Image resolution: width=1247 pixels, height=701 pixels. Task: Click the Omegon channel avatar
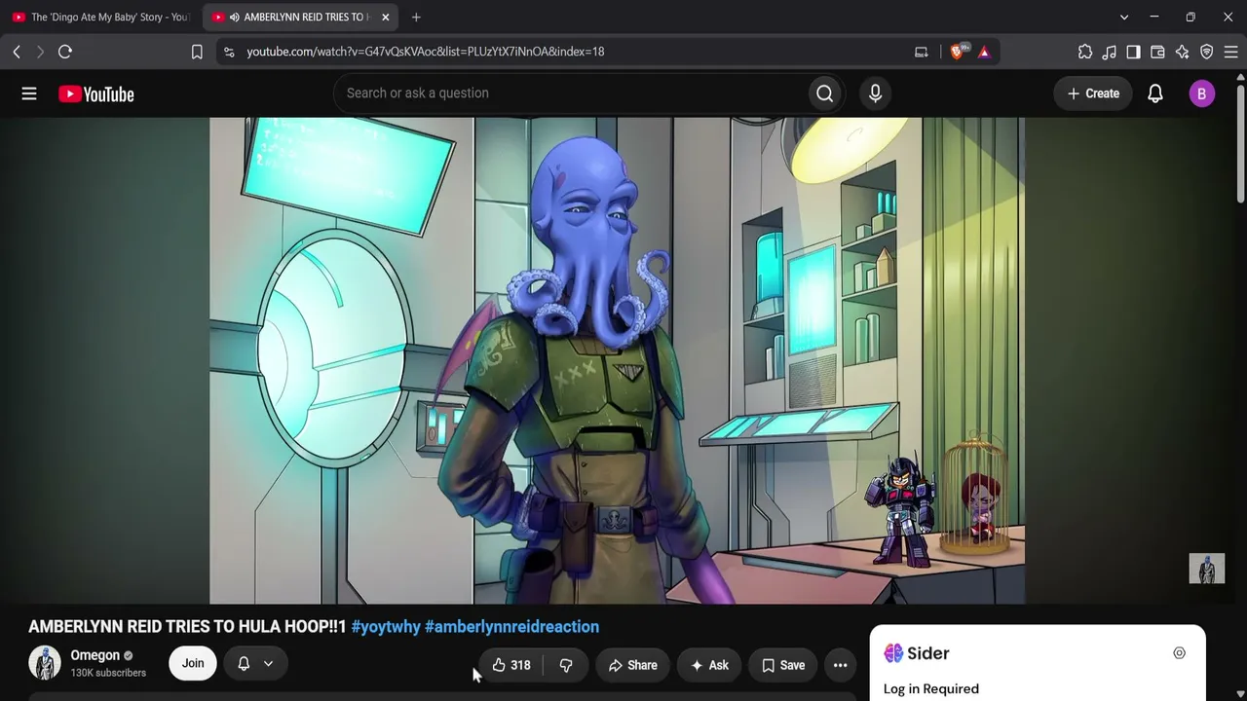[x=45, y=663]
